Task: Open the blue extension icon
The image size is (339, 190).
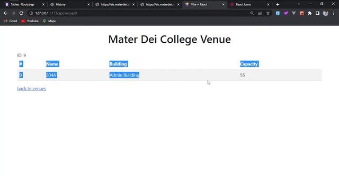Action: pyautogui.click(x=278, y=13)
